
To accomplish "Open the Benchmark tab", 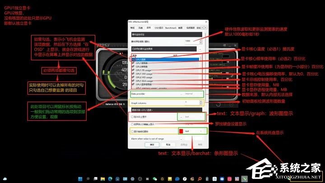I will click(x=171, y=28).
